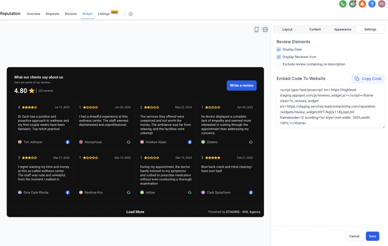Viewport: 388px width, 246px height.
Task: Uncheck the Display Date checkbox
Action: point(279,49)
